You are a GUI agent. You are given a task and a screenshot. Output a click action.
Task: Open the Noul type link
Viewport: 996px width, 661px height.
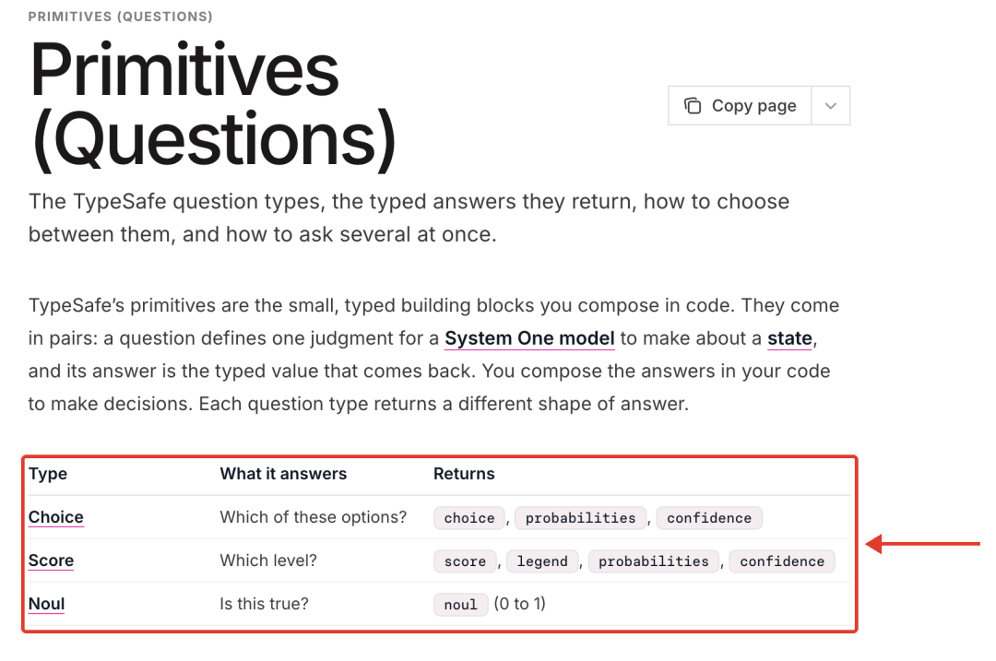[46, 604]
